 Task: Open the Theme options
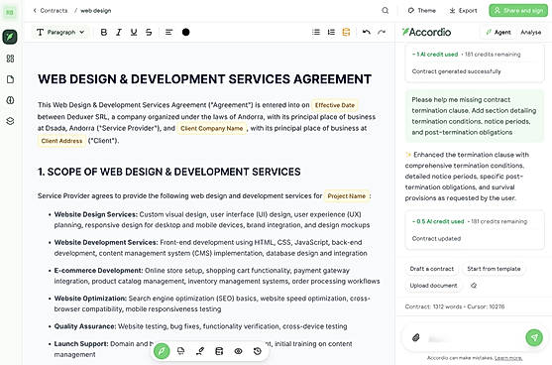point(422,11)
